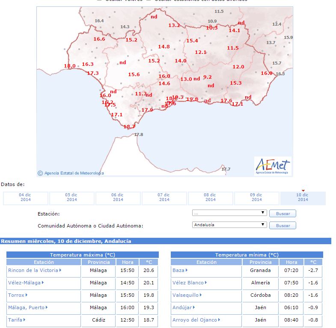The image size is (336, 328).
Task: Click the arrow icon beside Andújar
Action: [x=194, y=307]
